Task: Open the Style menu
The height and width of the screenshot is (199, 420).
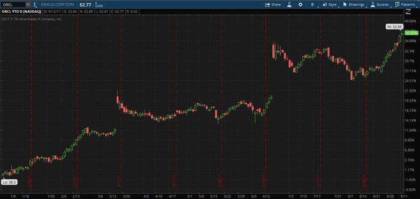Action: click(330, 5)
